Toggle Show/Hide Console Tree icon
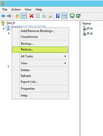Screen dimensions: 103x136 (x=24, y=16)
